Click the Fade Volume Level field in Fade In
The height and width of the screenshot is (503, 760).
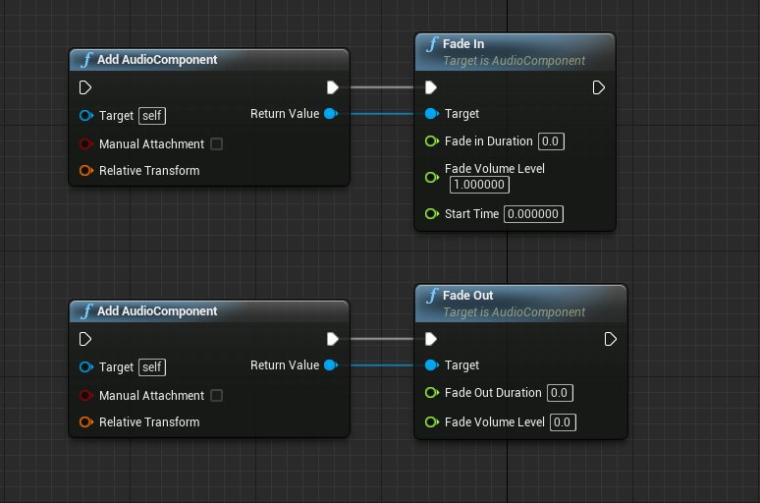pos(479,185)
